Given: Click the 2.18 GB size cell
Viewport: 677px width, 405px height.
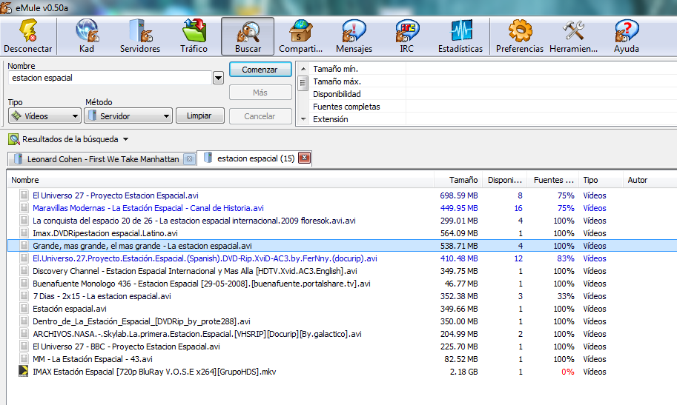Looking at the screenshot, I should 463,372.
